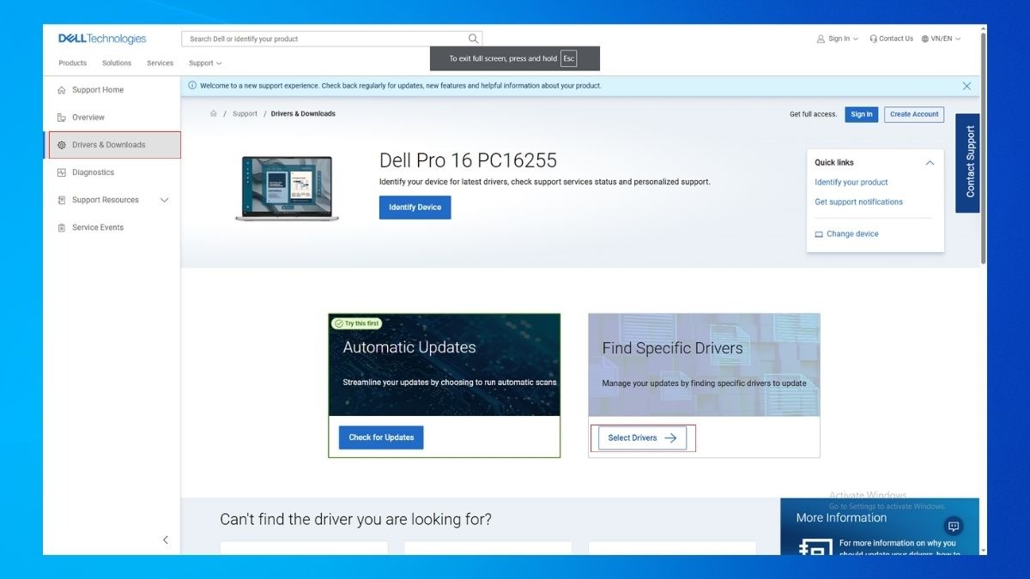Click the Sign In person icon in header
The height and width of the screenshot is (579, 1030).
[821, 39]
